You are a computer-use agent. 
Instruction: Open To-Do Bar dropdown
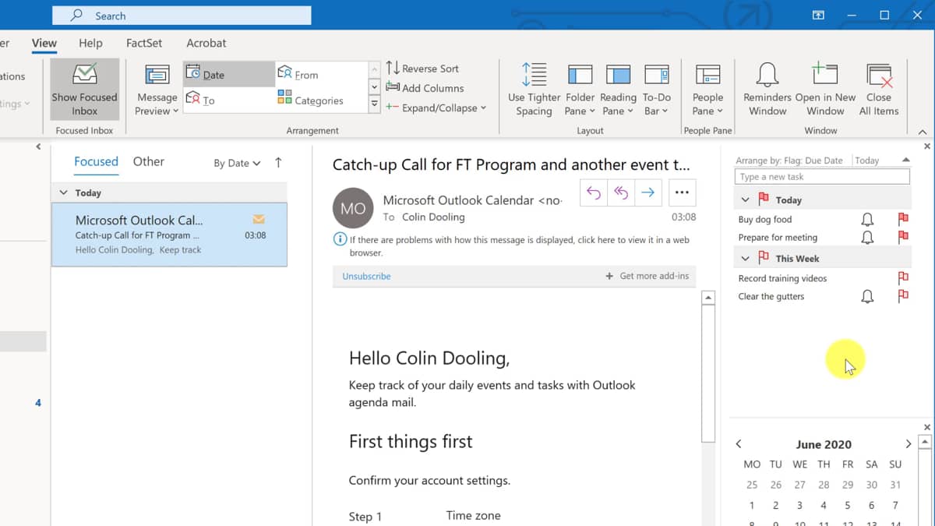click(x=657, y=89)
